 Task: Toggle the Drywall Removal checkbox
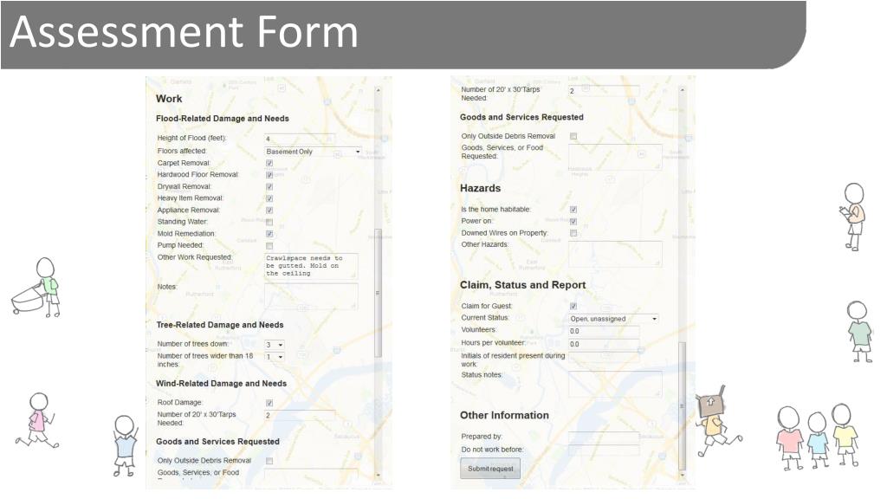click(x=269, y=187)
